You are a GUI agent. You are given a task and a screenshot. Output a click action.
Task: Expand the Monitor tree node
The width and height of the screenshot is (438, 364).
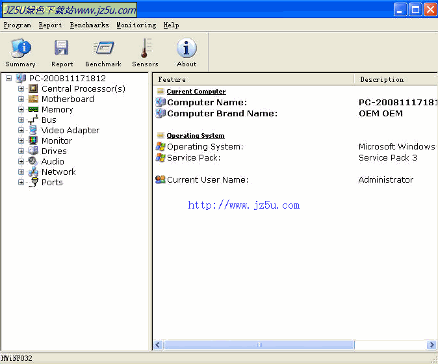point(21,140)
